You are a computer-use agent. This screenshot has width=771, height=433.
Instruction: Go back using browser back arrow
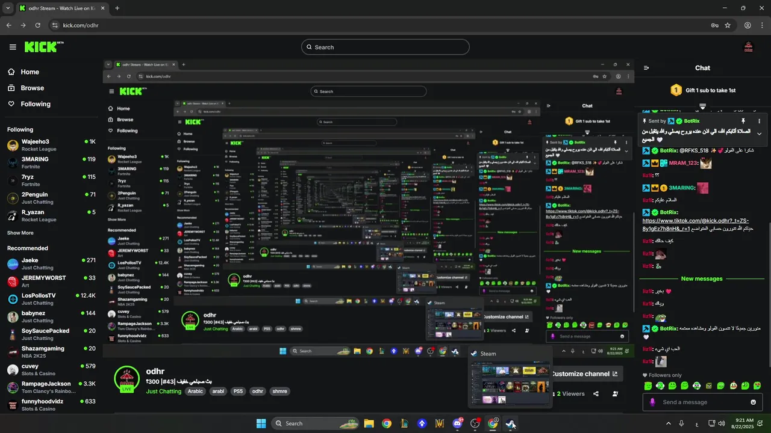click(x=8, y=25)
